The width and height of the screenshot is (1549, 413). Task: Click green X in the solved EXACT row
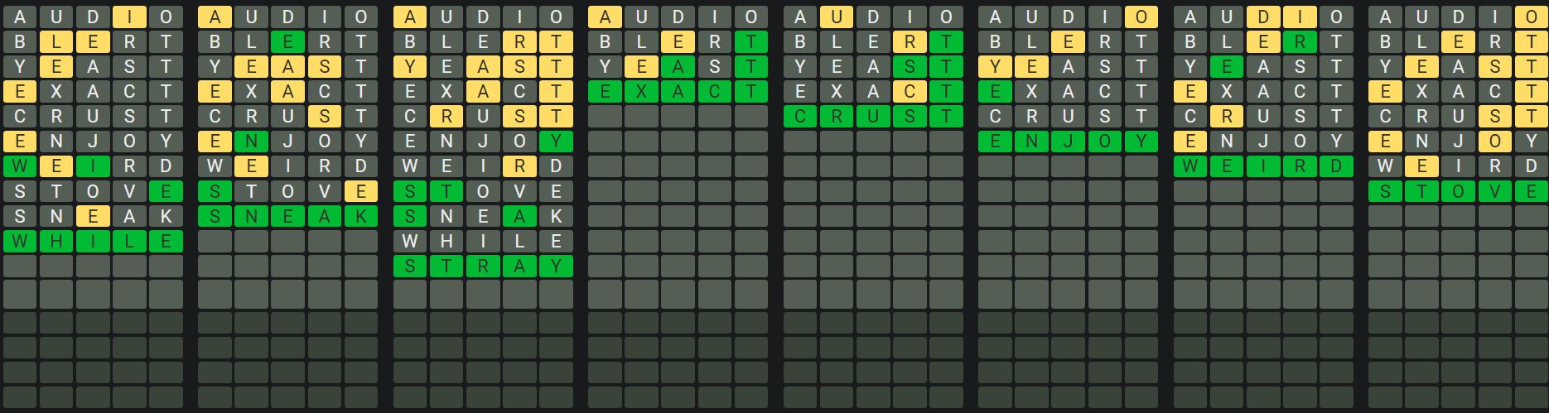pyautogui.click(x=641, y=92)
